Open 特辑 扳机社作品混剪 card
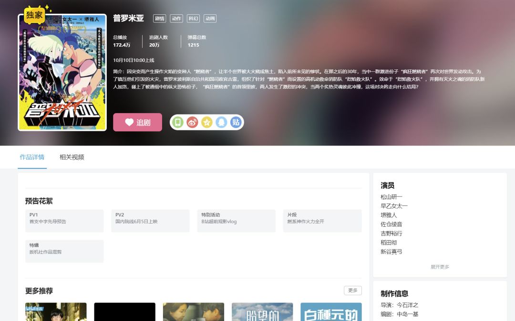This screenshot has width=515, height=321. point(64,251)
